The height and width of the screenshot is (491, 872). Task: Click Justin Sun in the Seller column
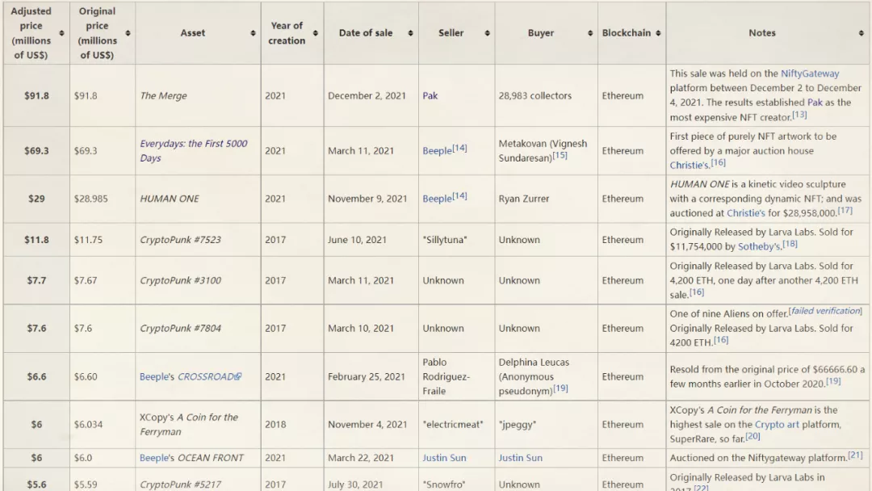click(444, 458)
